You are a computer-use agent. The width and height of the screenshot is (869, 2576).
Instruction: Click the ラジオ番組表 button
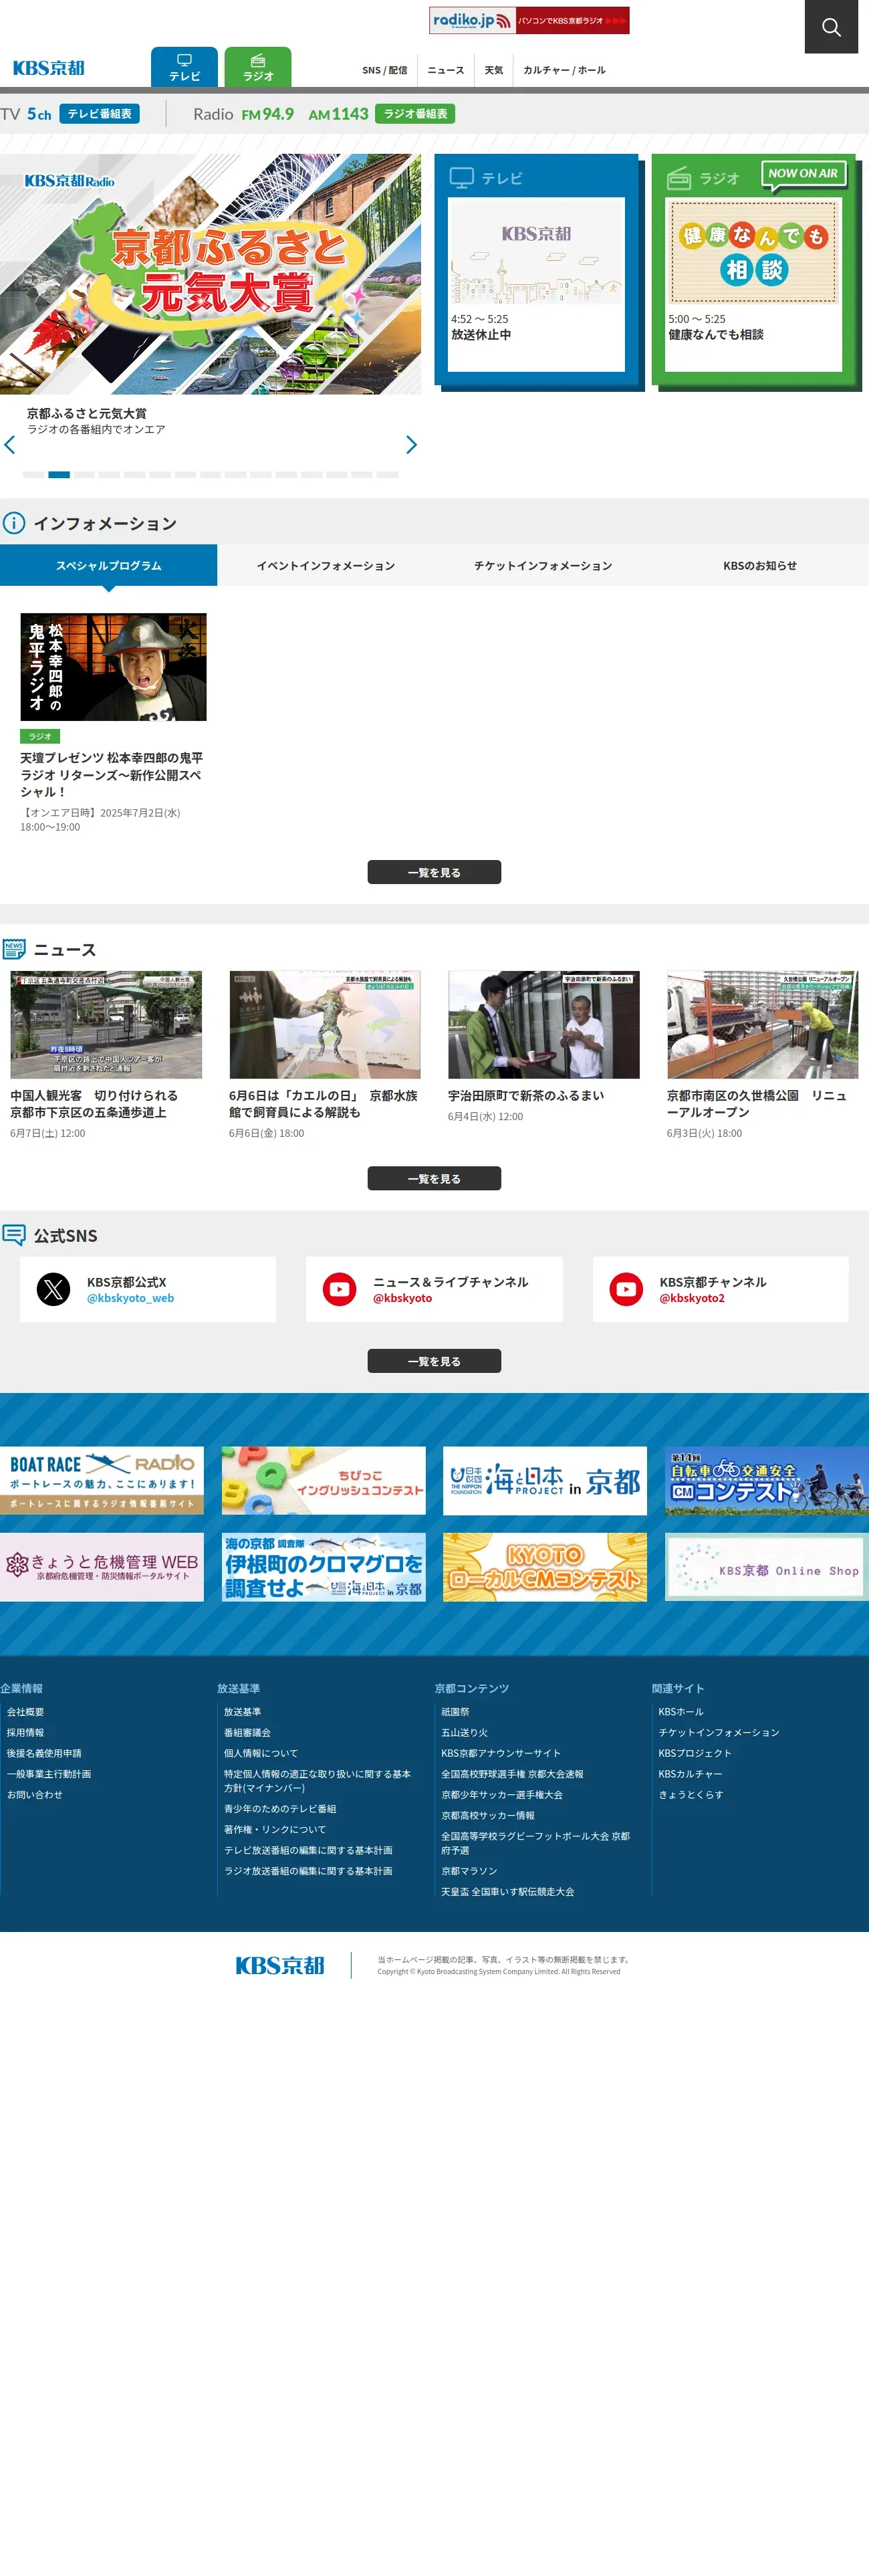[x=415, y=114]
